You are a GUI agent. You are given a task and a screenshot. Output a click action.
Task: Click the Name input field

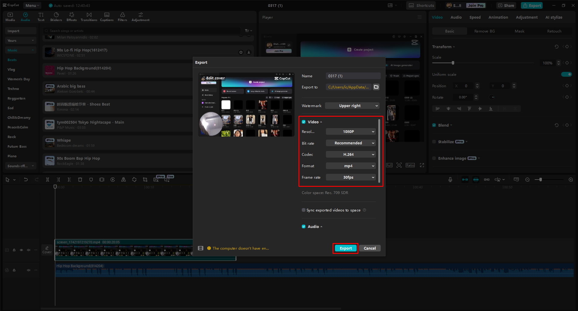[353, 76]
